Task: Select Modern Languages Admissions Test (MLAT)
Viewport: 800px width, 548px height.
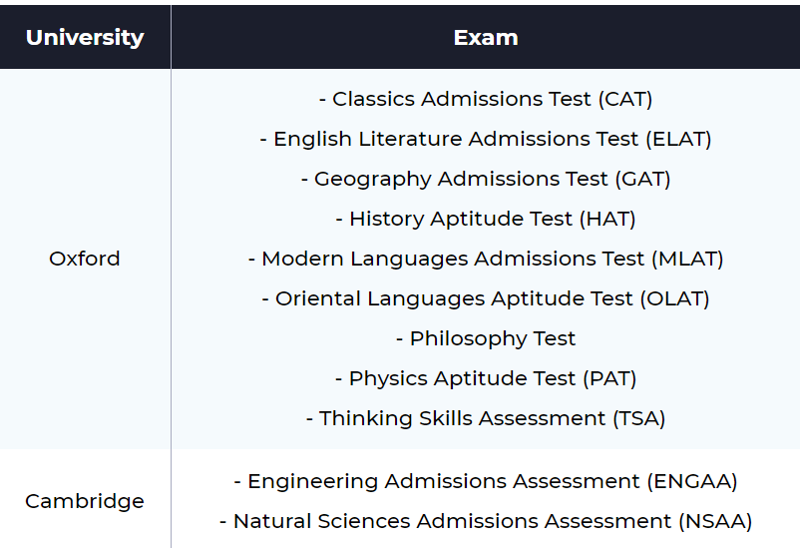Action: 486,259
